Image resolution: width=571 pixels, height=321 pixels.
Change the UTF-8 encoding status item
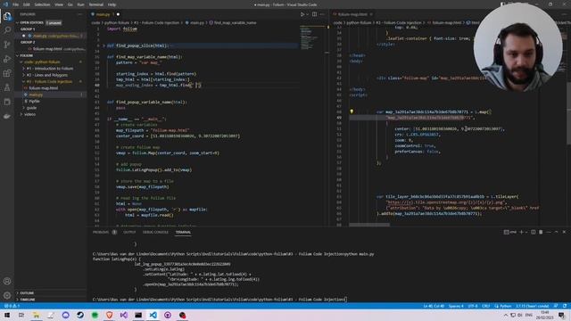472,306
